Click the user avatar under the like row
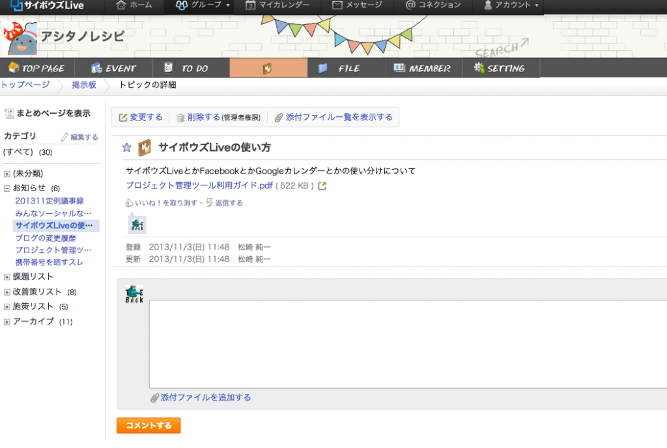This screenshot has width=667, height=448. [x=137, y=225]
